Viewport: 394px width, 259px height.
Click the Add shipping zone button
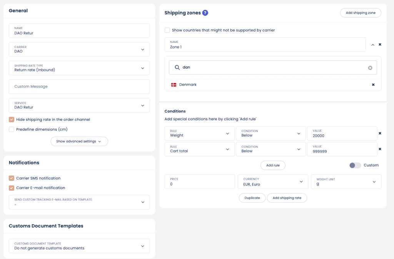360,13
